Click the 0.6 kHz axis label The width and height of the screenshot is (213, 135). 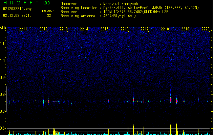(3, 128)
